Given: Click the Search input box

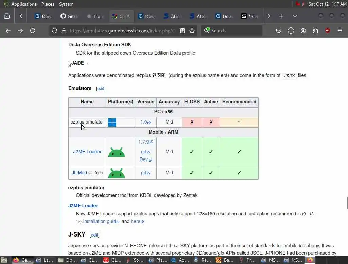Looking at the screenshot, I should click(x=231, y=31).
